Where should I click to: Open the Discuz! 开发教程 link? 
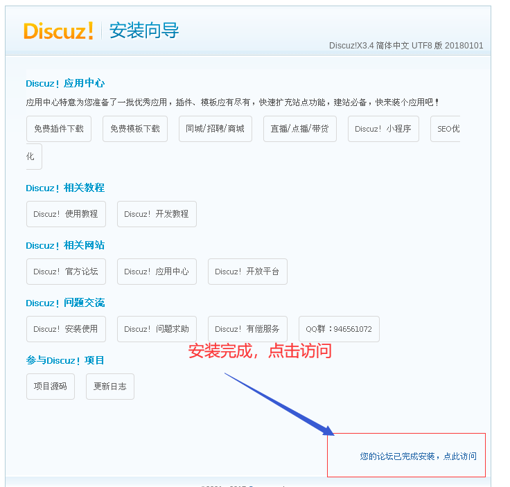pos(157,214)
